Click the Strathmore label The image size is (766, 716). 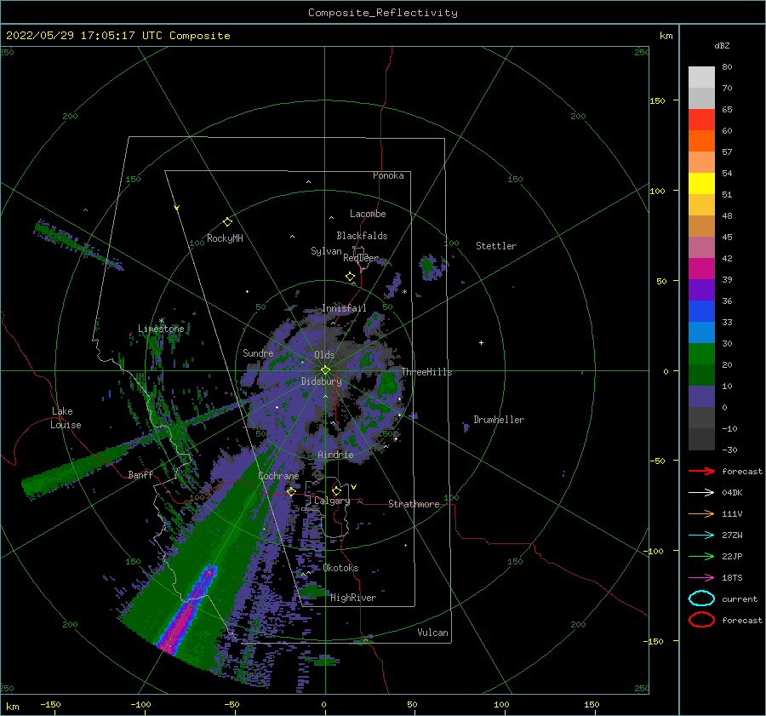(x=414, y=504)
